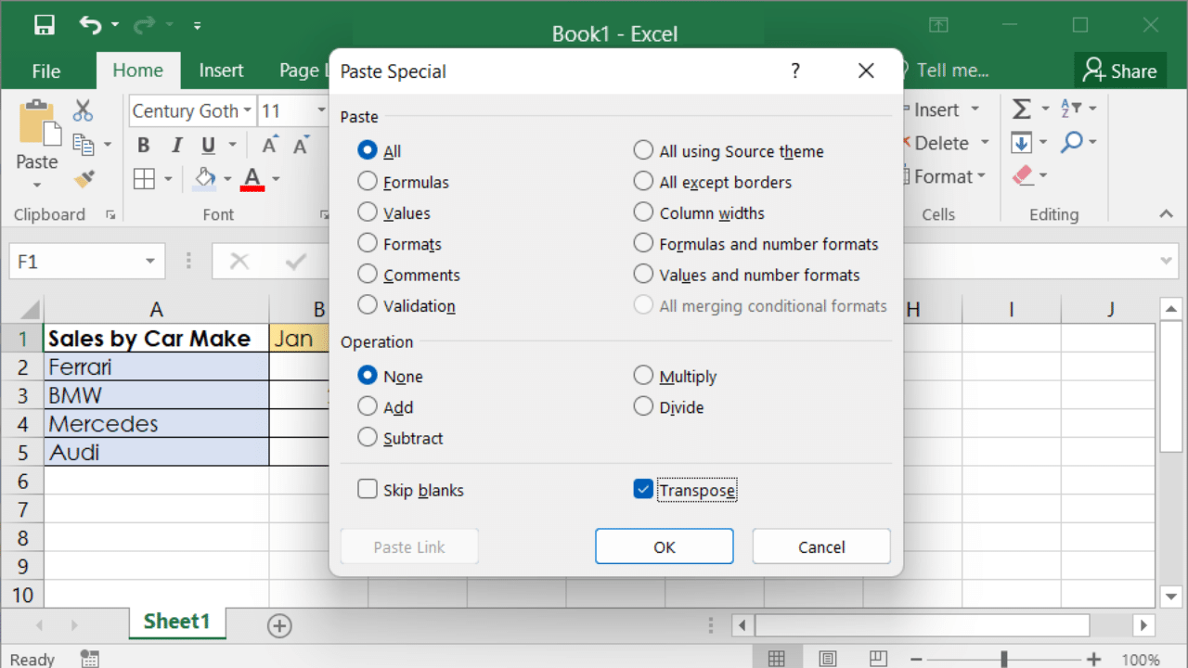Open the font name dropdown
Image resolution: width=1188 pixels, height=668 pixels.
point(248,111)
